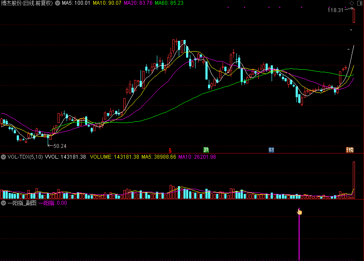Viewport: 364px width, 261px height.
Task: Click the volume MA5: 38988.66 value
Action: tap(159, 157)
